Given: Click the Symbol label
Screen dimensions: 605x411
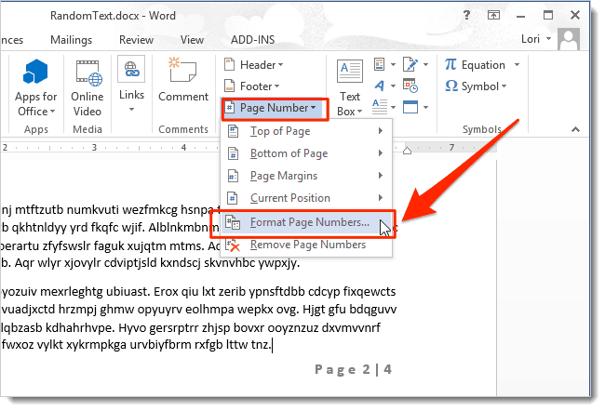Looking at the screenshot, I should pos(480,86).
